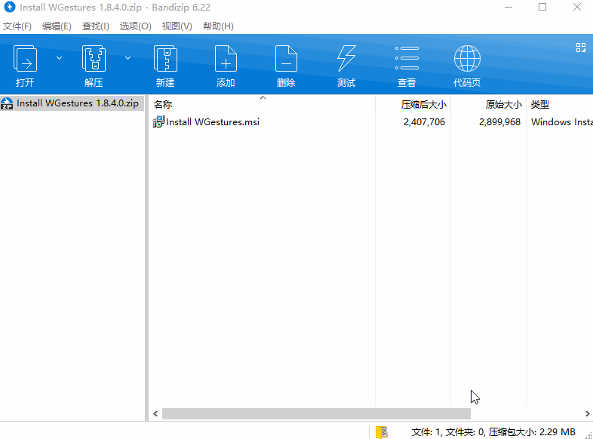Screen dimensions: 593x439
Task: Sort by the 压缩后大小 column header
Action: [413, 104]
